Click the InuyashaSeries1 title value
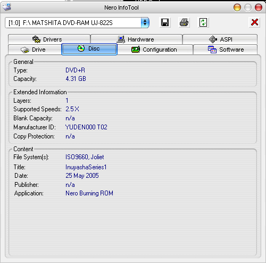Viewport: 266px width, 263px height. 86,167
